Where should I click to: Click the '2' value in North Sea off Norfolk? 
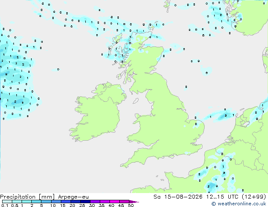(226, 116)
